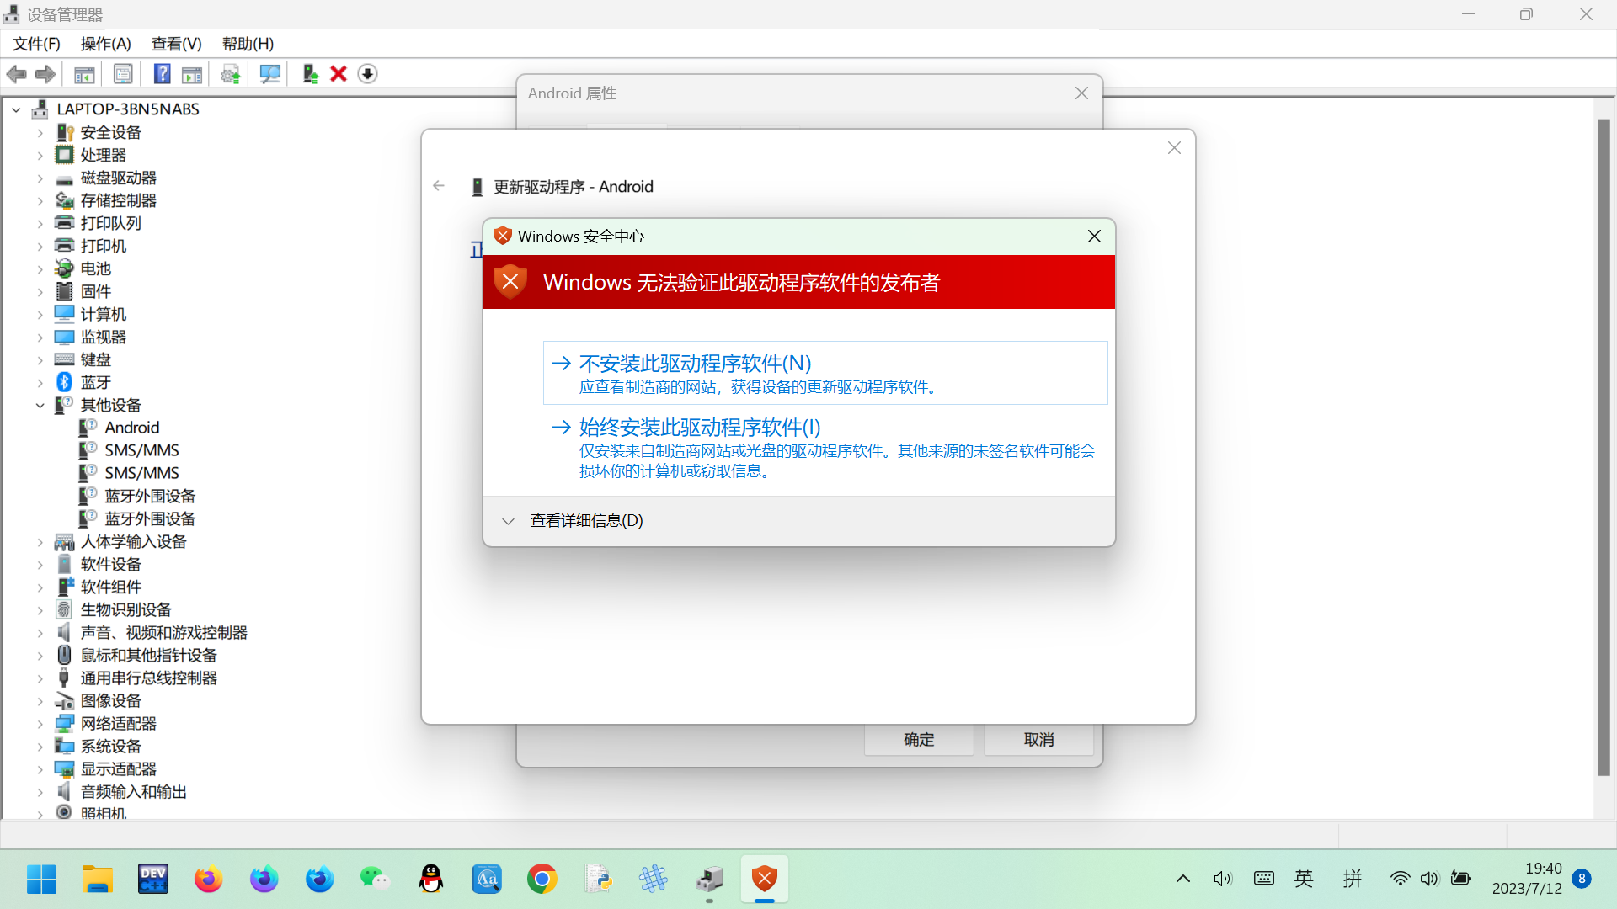
Task: Open Firefox from the taskbar
Action: point(209,879)
